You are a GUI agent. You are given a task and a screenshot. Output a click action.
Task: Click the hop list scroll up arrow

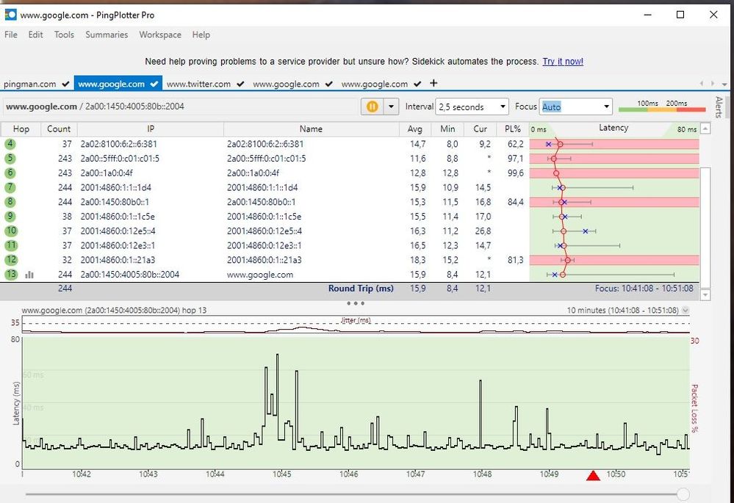click(705, 129)
